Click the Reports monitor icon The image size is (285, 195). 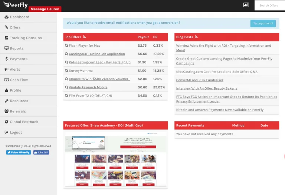click(x=7, y=48)
